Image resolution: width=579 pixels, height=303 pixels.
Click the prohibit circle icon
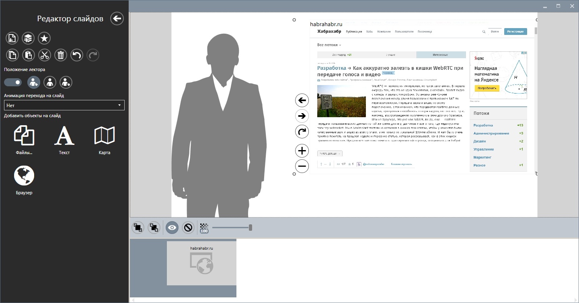[x=188, y=228]
